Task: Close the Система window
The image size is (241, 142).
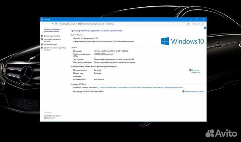Action: [x=204, y=19]
